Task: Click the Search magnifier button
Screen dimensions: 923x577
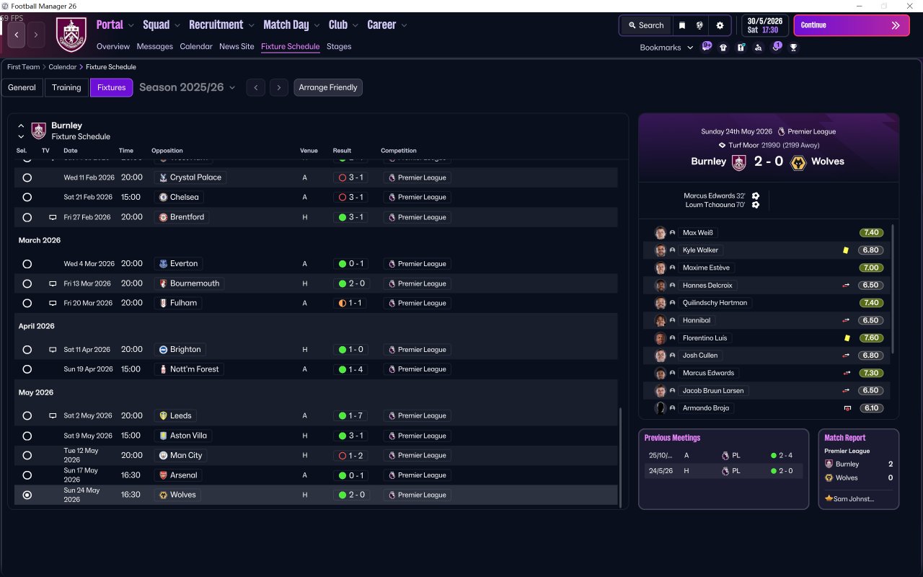Action: click(645, 25)
